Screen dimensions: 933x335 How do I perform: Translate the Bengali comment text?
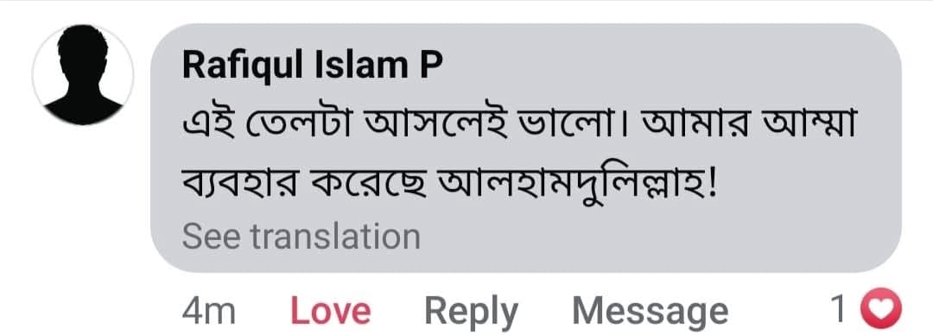pos(301,237)
